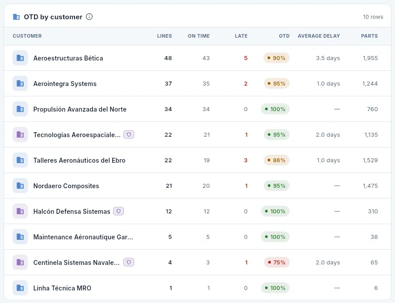395x303 pixels.
Task: Click the 10 rows count label
Action: click(x=373, y=17)
